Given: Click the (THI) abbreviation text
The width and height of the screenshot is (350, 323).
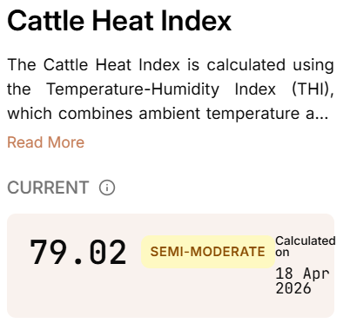Looking at the screenshot, I should click(x=313, y=89).
